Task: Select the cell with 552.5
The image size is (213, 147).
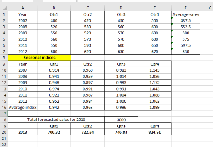Action: (186, 27)
